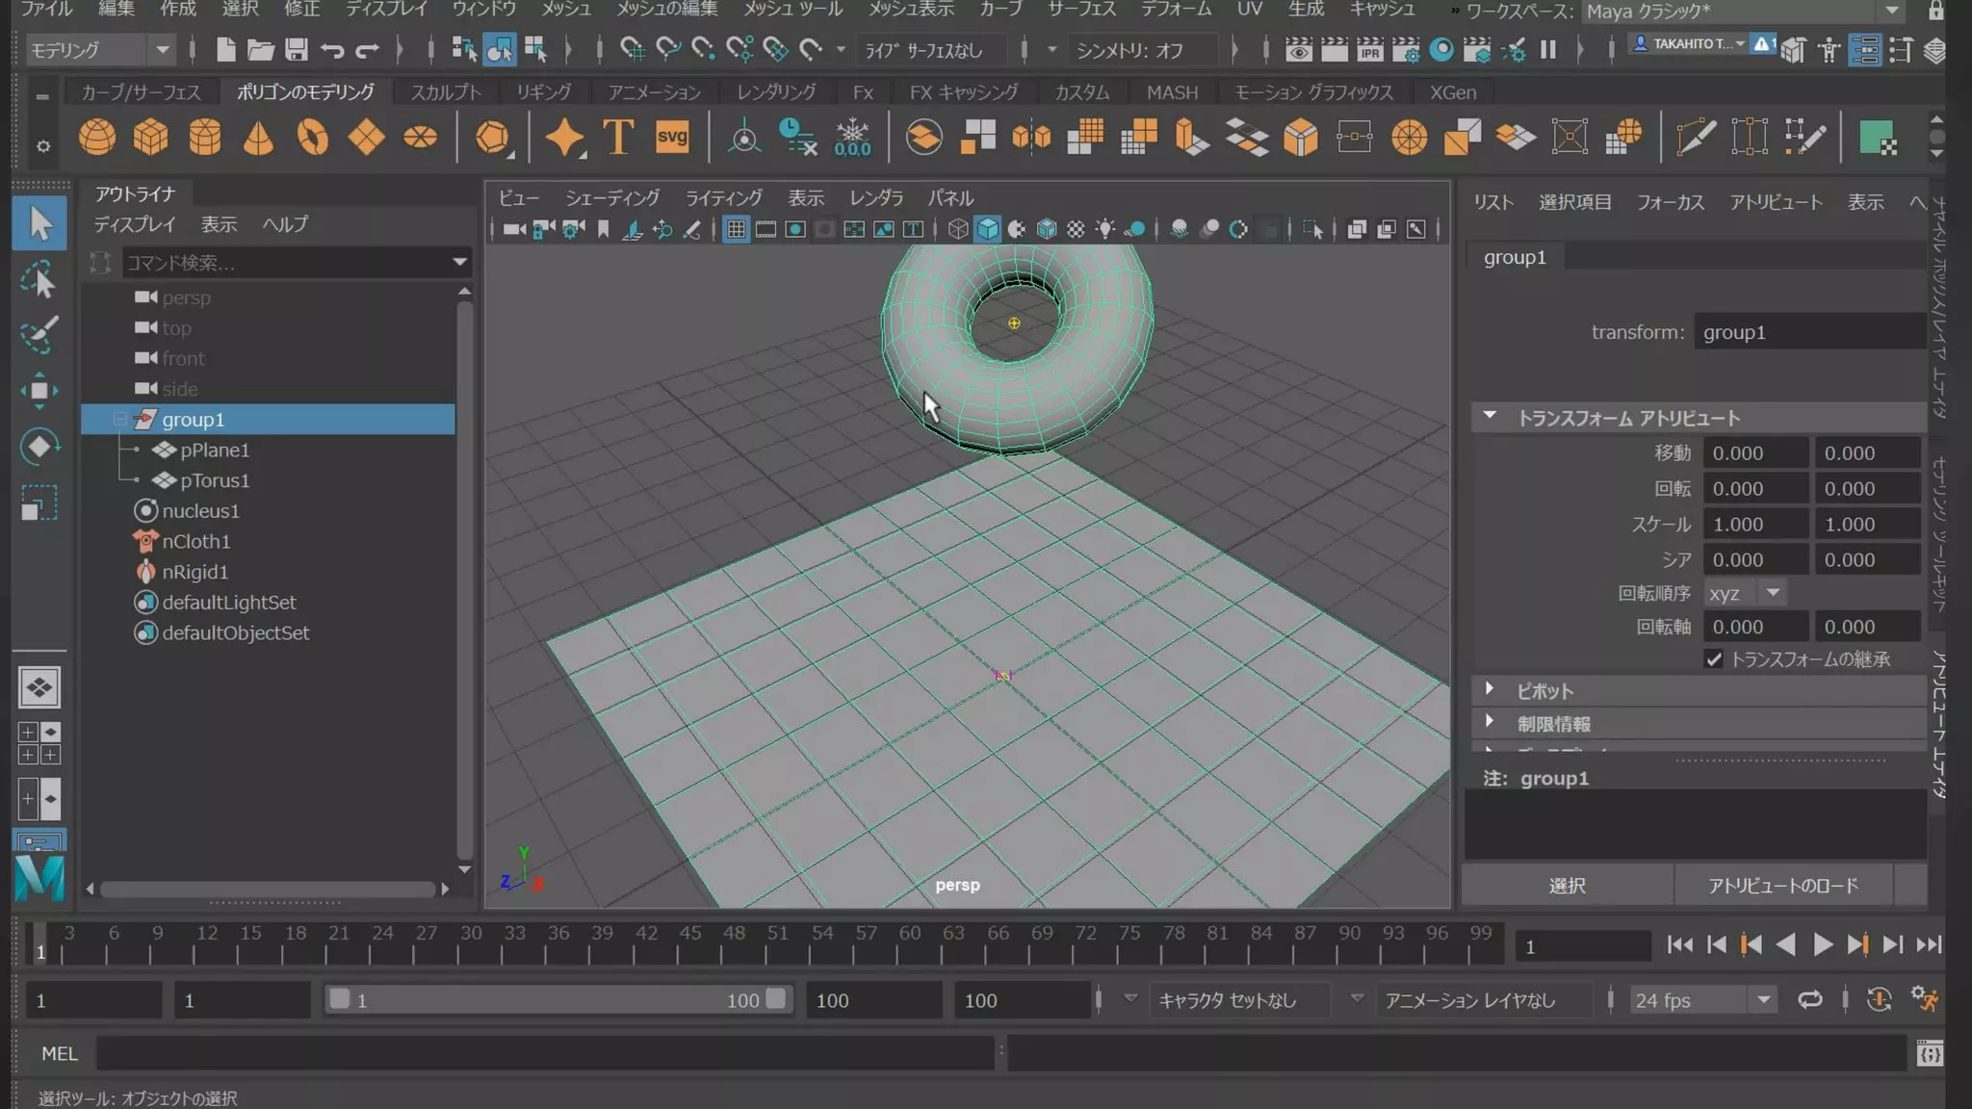Create a polygon cube from shelf
The width and height of the screenshot is (1972, 1109).
[151, 137]
